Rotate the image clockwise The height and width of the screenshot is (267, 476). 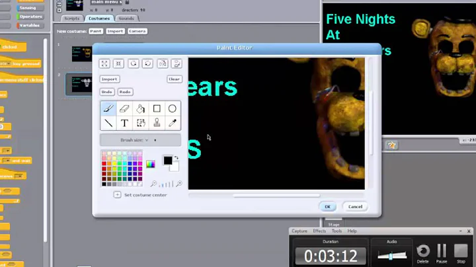[147, 63]
